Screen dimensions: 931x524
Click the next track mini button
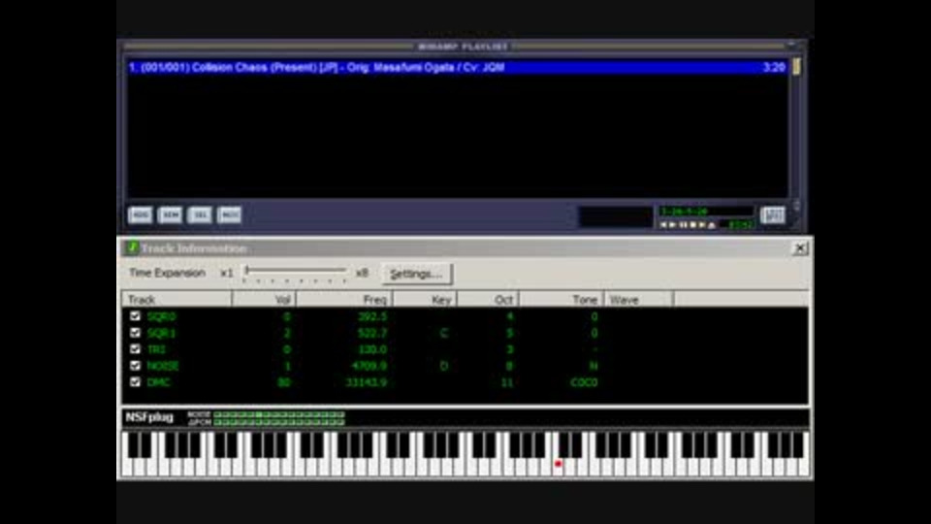click(x=702, y=225)
